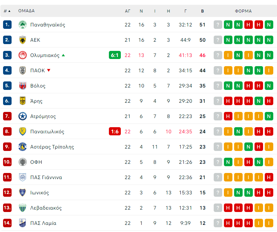Open the Αστέρας Τρίπολης team page
277x232 pixels.
click(52, 147)
